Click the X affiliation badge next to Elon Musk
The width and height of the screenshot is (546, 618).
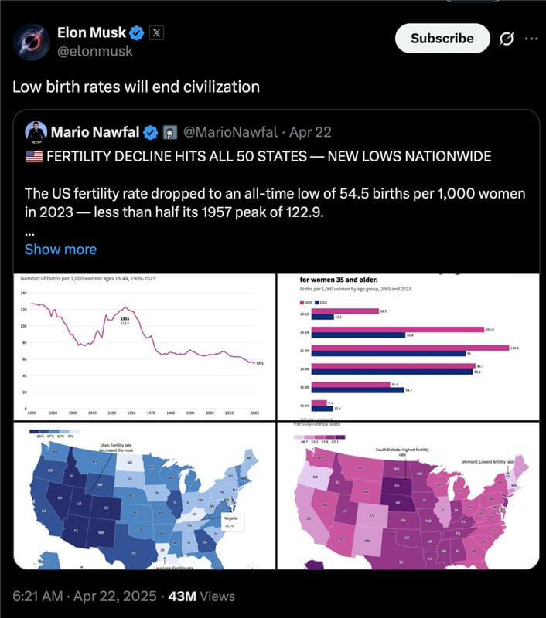tap(155, 32)
